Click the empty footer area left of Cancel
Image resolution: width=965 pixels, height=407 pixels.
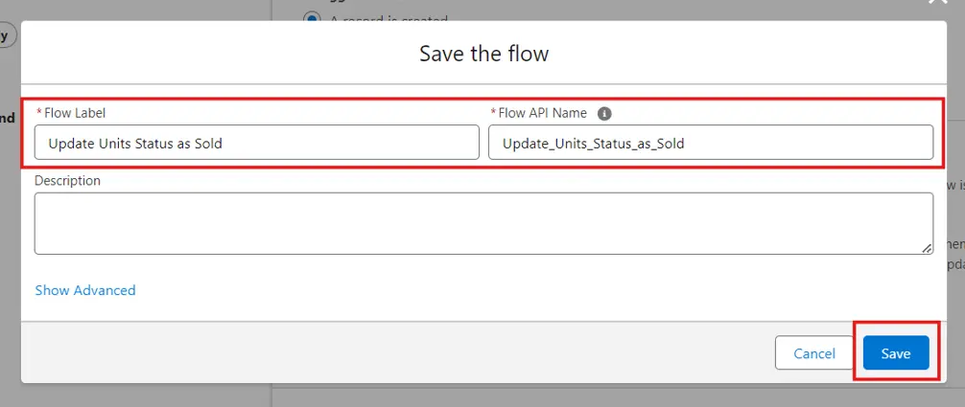point(384,353)
